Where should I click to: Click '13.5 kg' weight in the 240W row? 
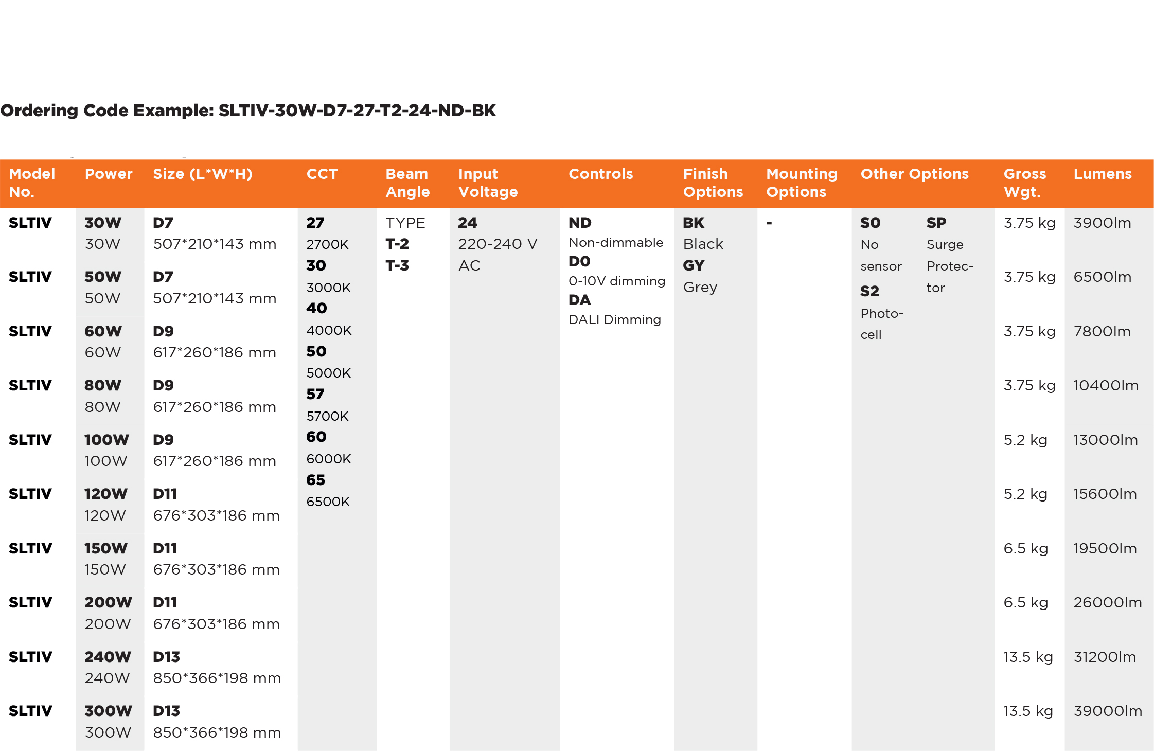(x=1028, y=657)
